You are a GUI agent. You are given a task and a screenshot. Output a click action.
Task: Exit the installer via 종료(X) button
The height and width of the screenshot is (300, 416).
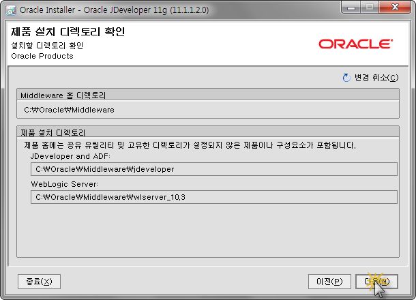40,282
